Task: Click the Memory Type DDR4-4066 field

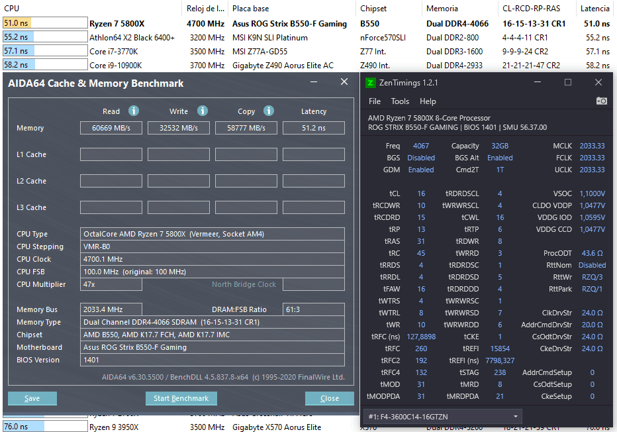Action: pos(213,322)
